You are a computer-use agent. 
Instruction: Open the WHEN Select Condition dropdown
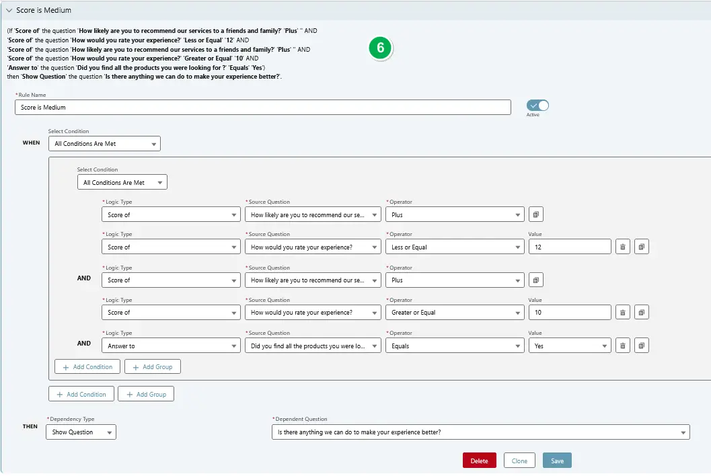(104, 143)
